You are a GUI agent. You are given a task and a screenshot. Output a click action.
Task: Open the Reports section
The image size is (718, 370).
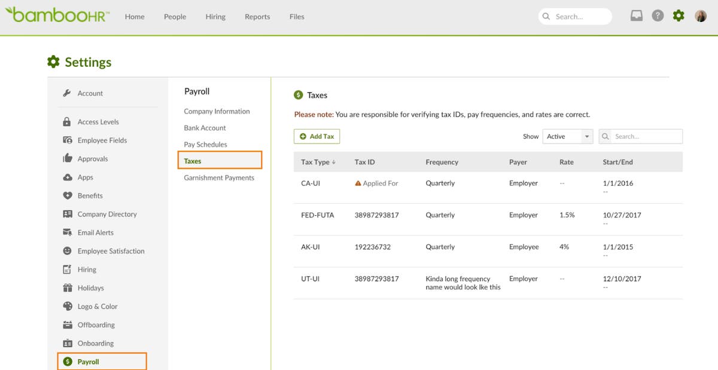coord(257,17)
